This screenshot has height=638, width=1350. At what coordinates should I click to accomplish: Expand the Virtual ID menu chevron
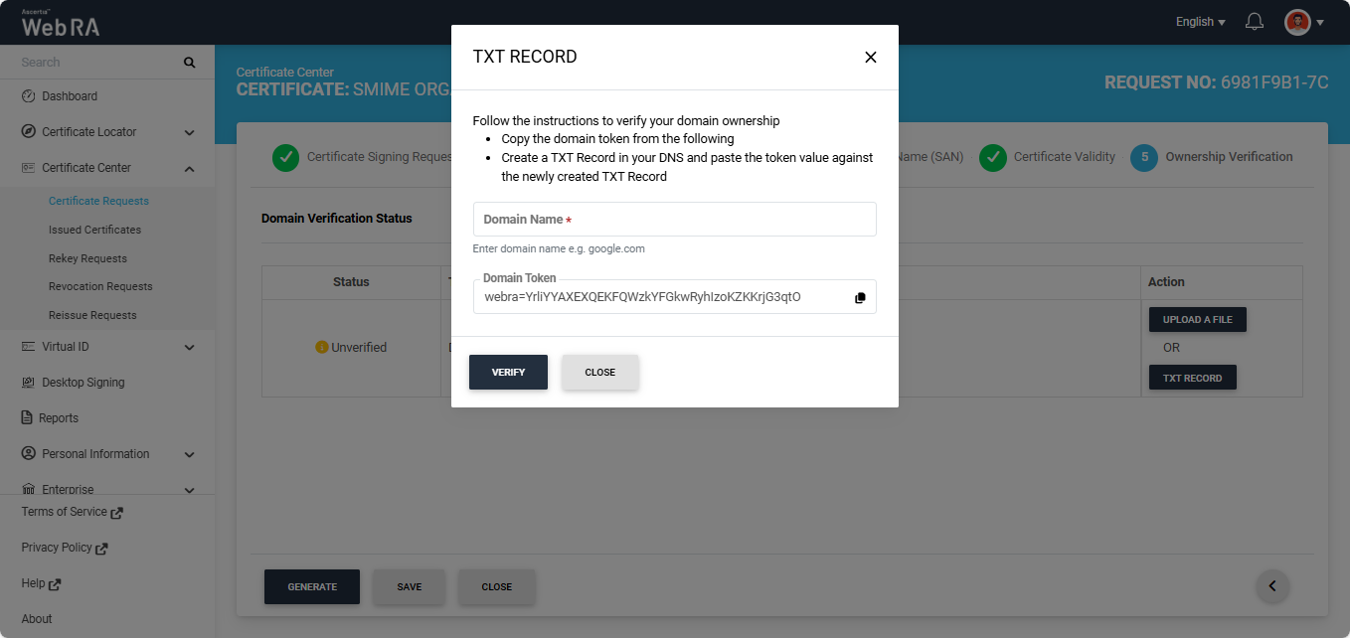[189, 348]
